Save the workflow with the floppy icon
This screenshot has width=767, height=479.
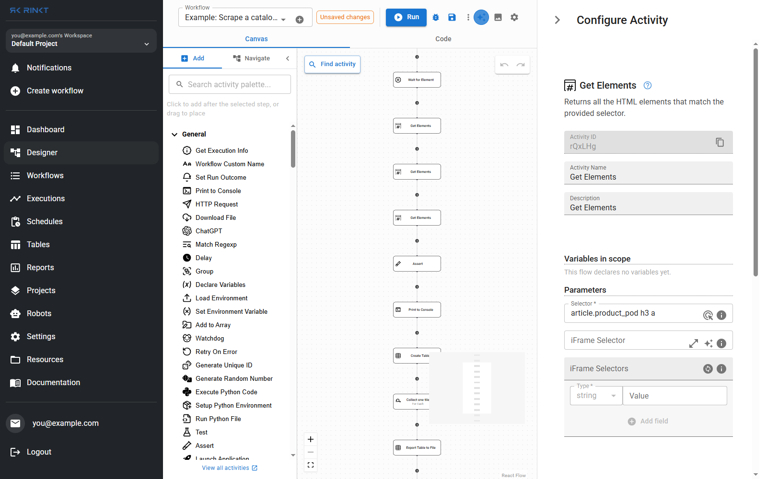point(452,17)
